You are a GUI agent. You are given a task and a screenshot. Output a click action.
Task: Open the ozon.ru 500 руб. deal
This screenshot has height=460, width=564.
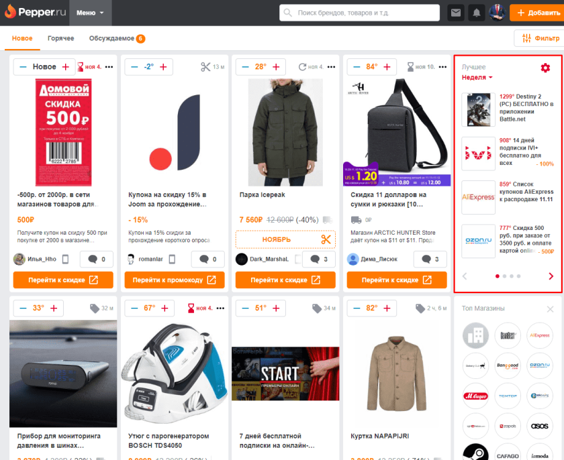coord(526,239)
